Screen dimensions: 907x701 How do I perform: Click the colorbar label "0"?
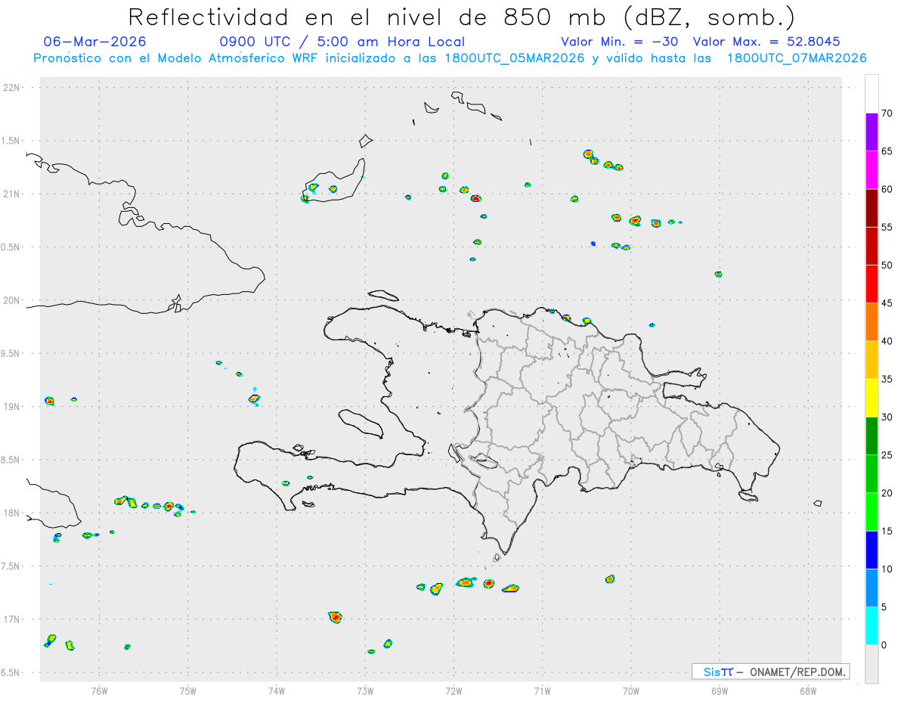click(884, 644)
